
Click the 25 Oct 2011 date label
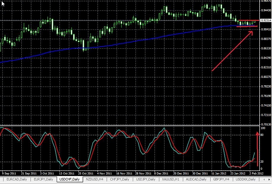86,173
